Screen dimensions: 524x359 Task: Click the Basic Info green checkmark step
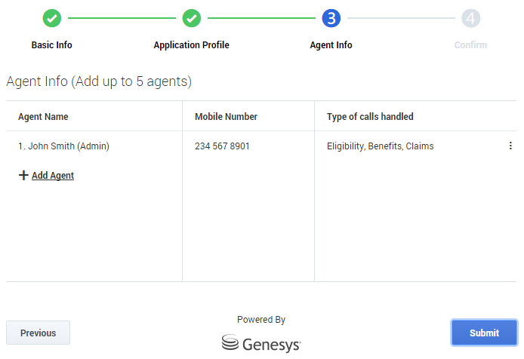(x=52, y=18)
